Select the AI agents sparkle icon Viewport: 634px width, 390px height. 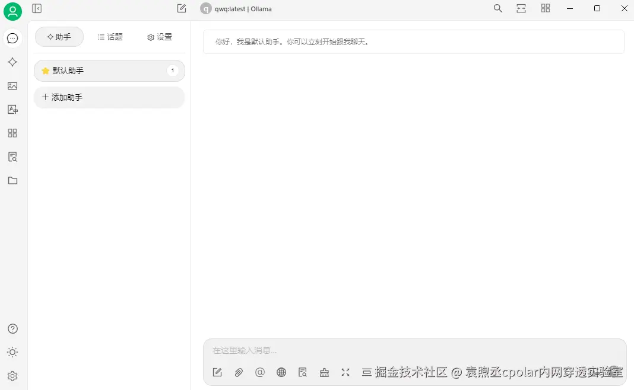coord(12,62)
